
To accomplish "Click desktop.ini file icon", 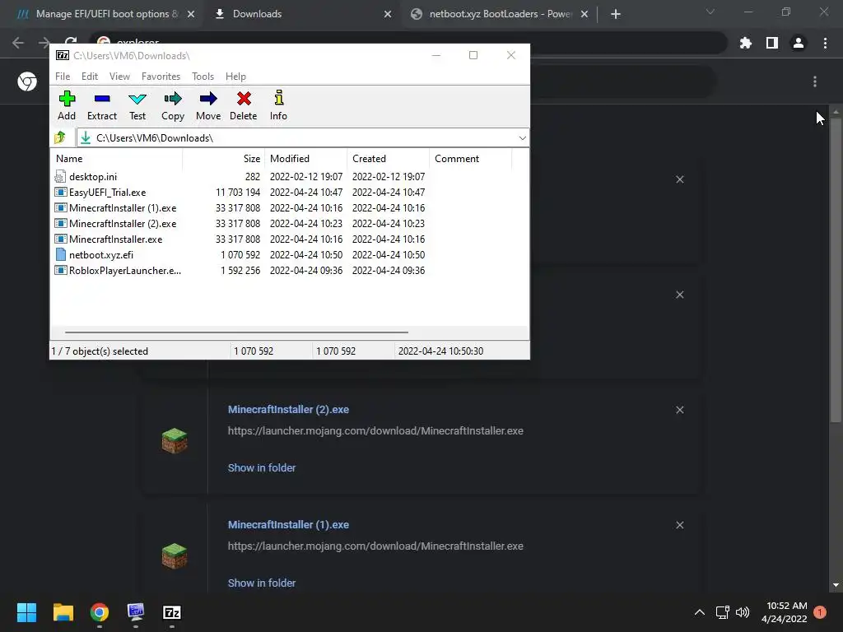I will pyautogui.click(x=60, y=177).
